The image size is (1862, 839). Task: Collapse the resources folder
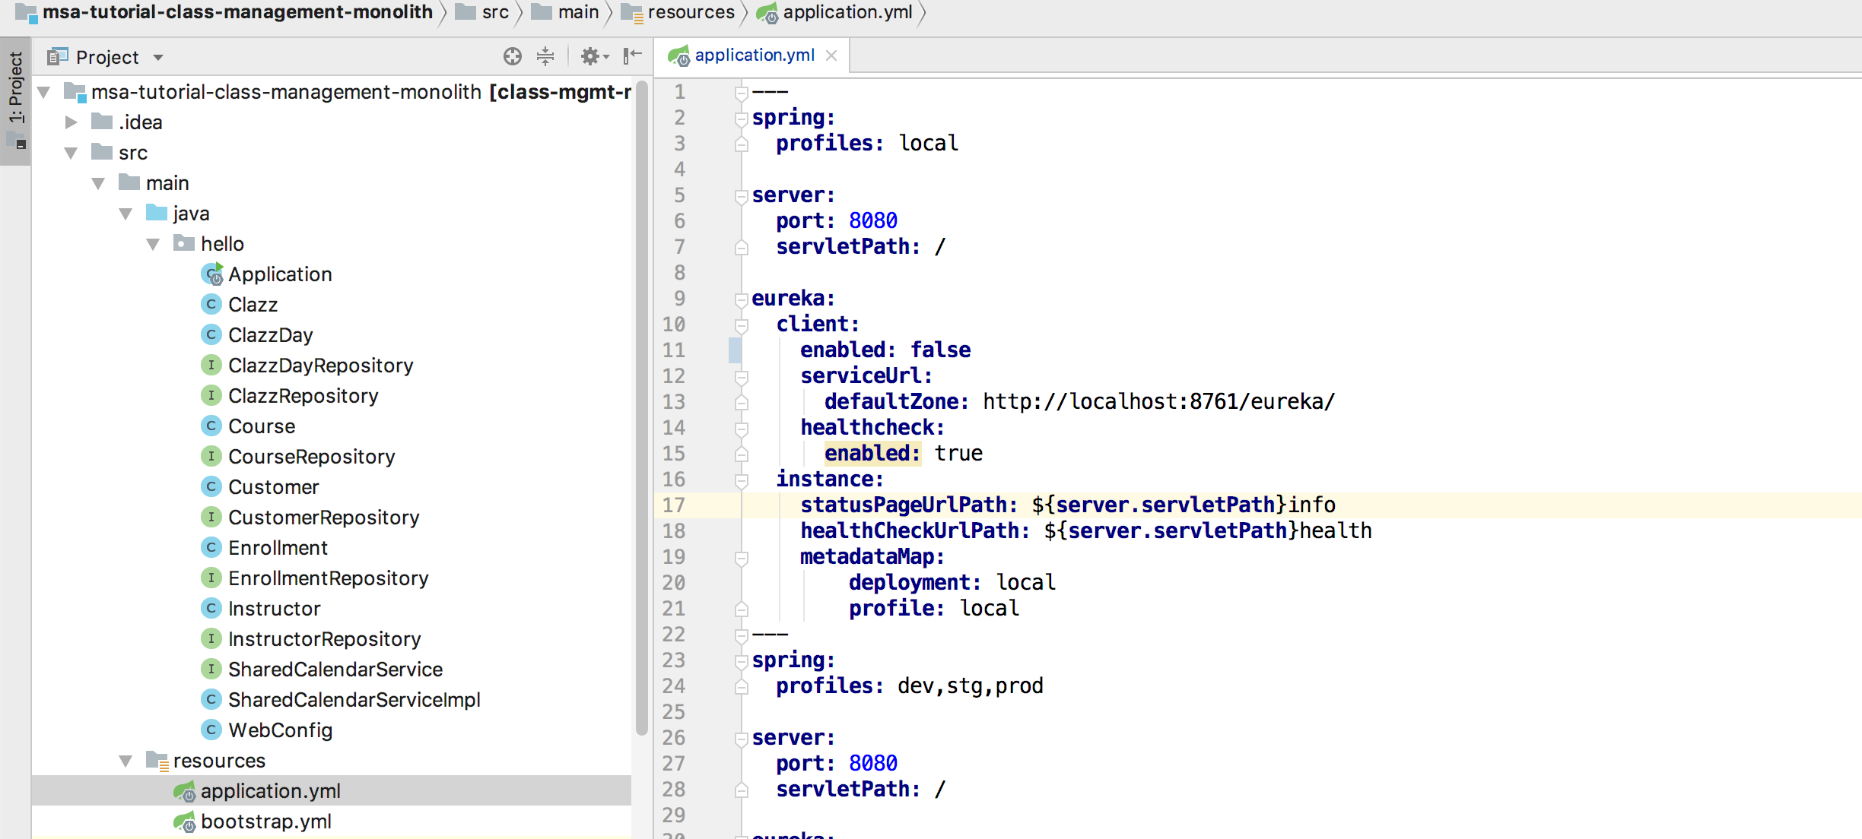(x=126, y=761)
